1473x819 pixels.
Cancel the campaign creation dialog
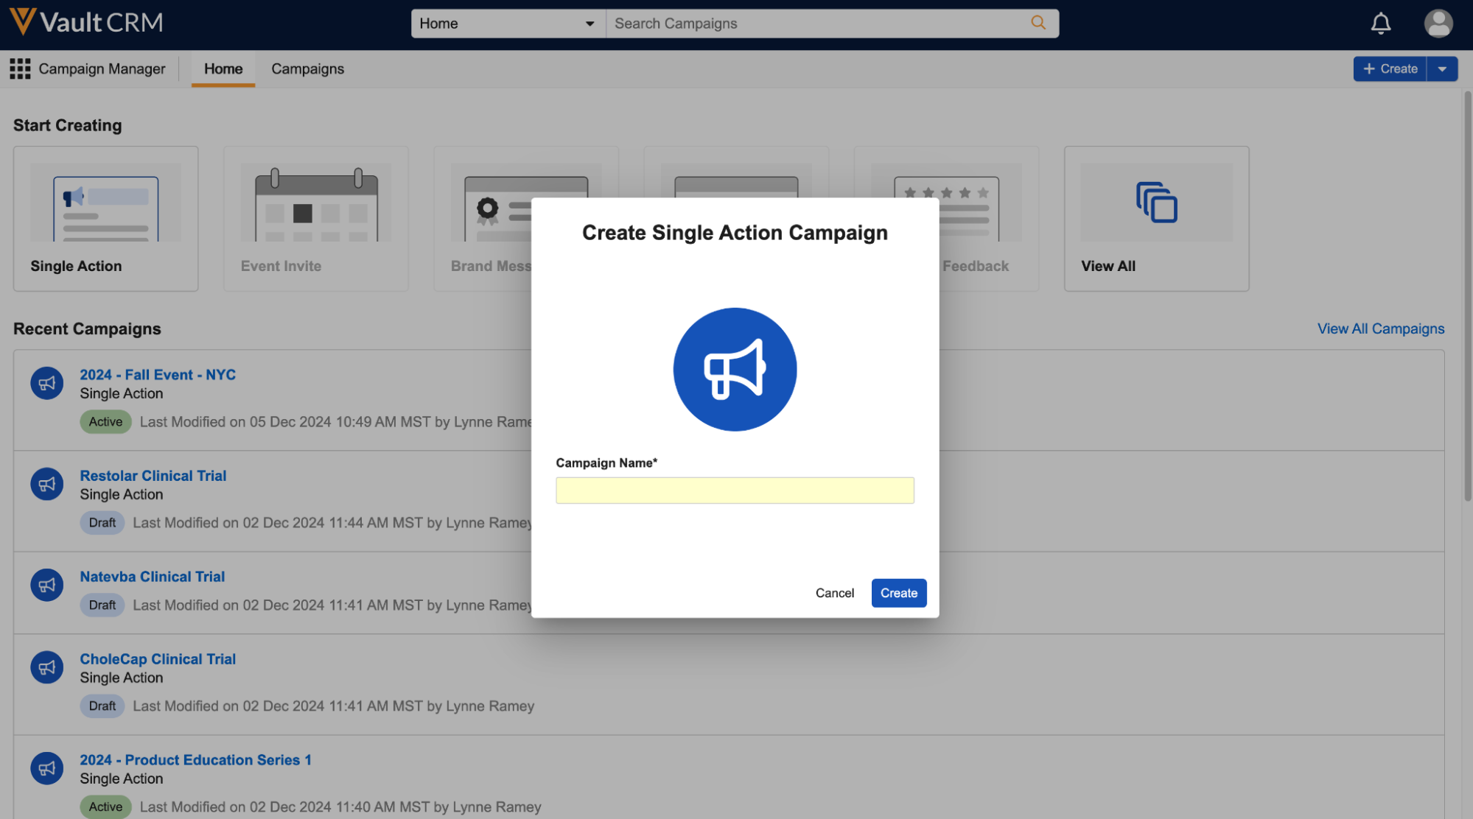coord(834,593)
